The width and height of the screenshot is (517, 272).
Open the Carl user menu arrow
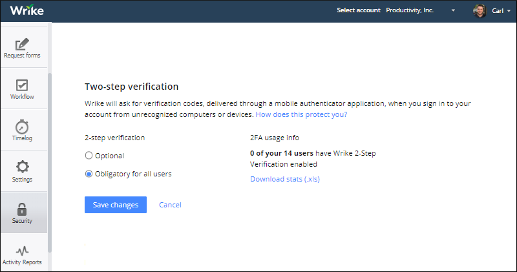tap(509, 11)
